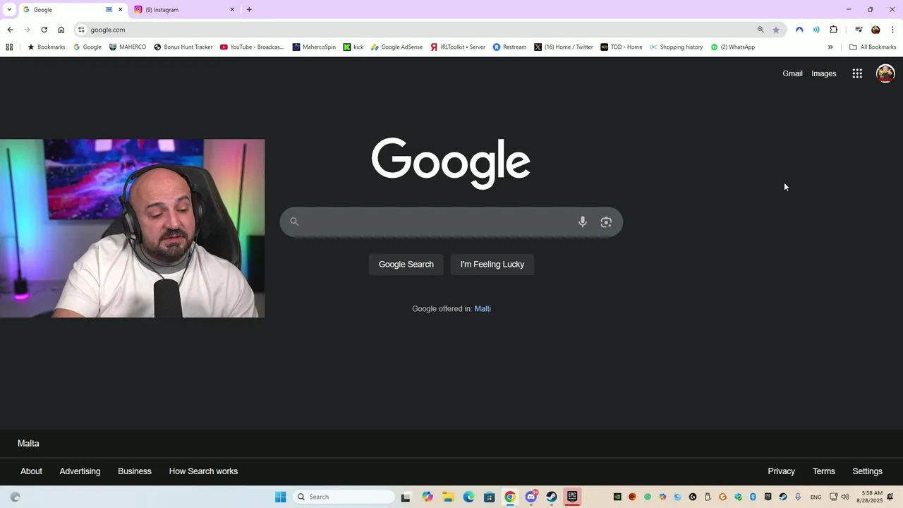Viewport: 903px width, 508px height.
Task: Click the zoom magnifier icon in address bar
Action: click(760, 30)
